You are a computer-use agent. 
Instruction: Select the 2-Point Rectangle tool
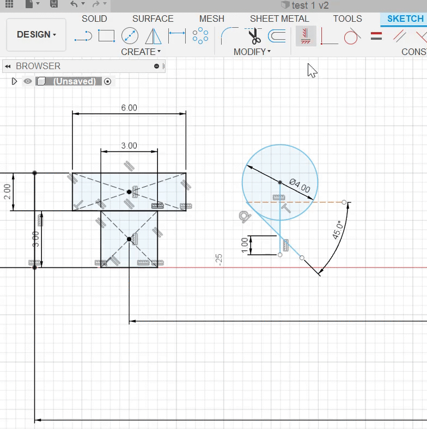[x=106, y=36]
